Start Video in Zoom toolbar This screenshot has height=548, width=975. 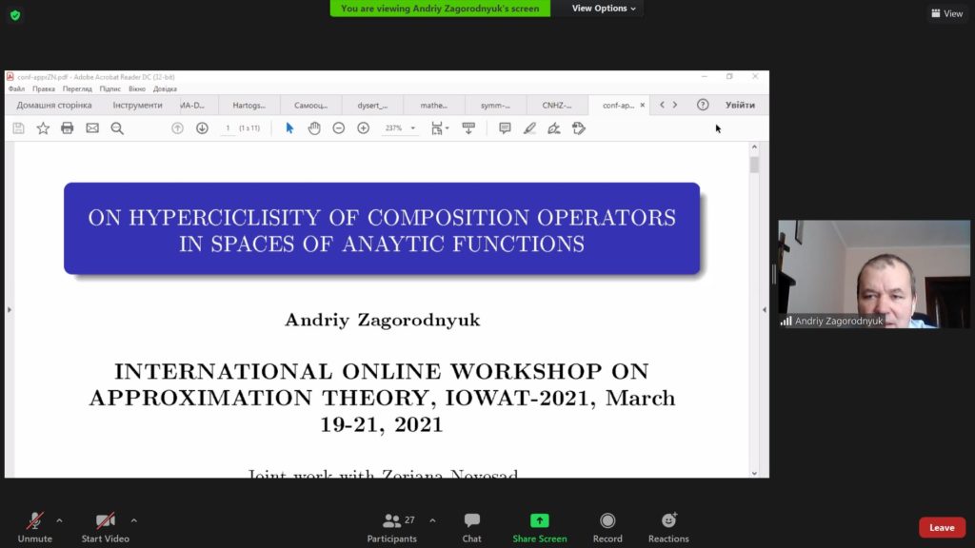(105, 527)
